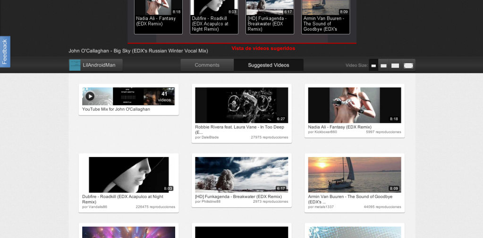Viewport: 483px width, 238px height.
Task: Open the LilAndroidMan channel name link
Action: (x=99, y=65)
